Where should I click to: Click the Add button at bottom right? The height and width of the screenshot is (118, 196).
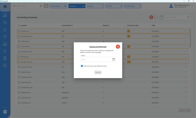(185, 111)
